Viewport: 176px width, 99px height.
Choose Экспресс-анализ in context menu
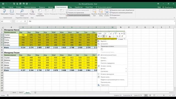click(x=112, y=66)
